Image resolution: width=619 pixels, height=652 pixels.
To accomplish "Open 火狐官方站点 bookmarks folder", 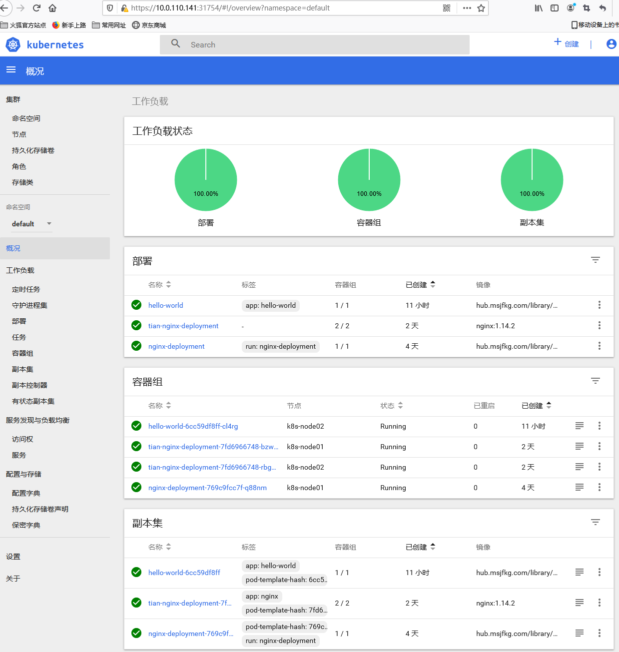I will [23, 25].
